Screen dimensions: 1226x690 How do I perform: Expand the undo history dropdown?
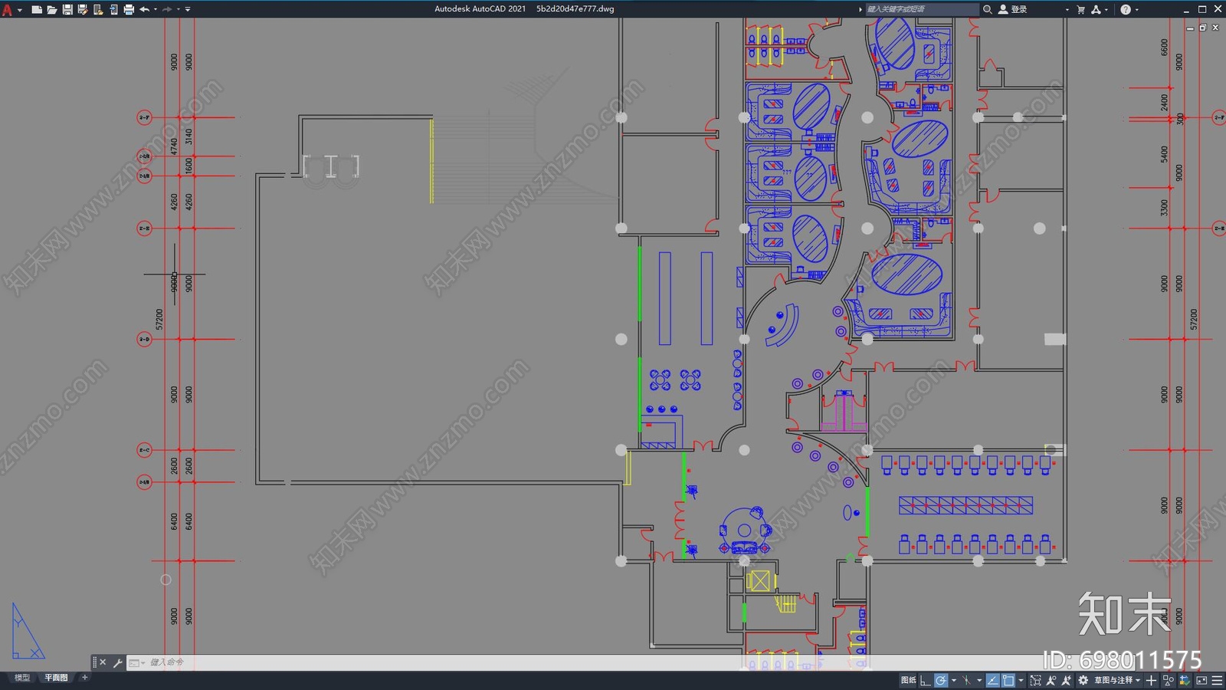[156, 10]
